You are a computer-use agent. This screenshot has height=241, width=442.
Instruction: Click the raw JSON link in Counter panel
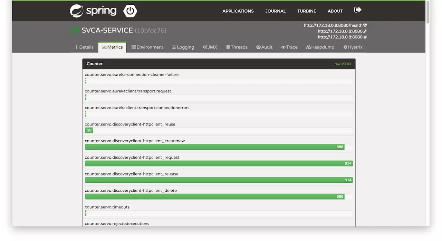click(343, 64)
